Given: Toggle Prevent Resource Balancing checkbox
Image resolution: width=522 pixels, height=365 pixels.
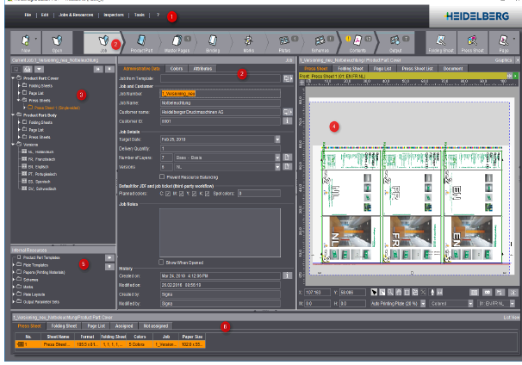Looking at the screenshot, I should point(162,176).
